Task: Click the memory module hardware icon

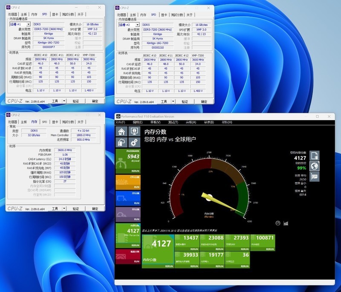Action: 315,176
